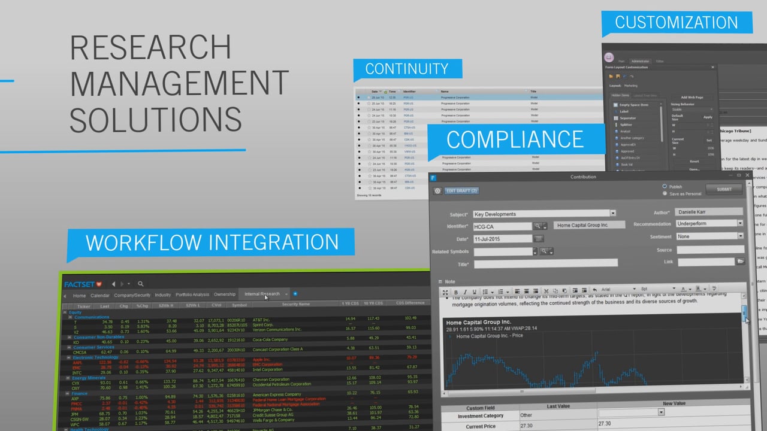Open the Key Developments subject dropdown
Screen dimensions: 767x431
[613, 213]
